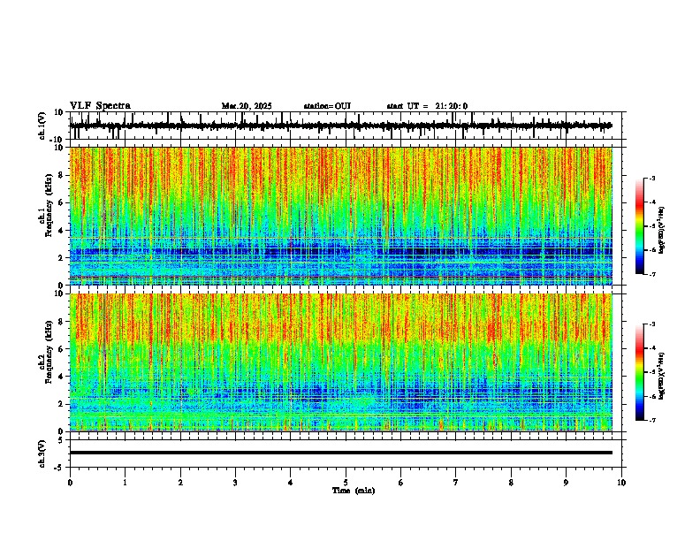
Task: Click the ch.2 spectrogram panel
Action: tap(341, 362)
